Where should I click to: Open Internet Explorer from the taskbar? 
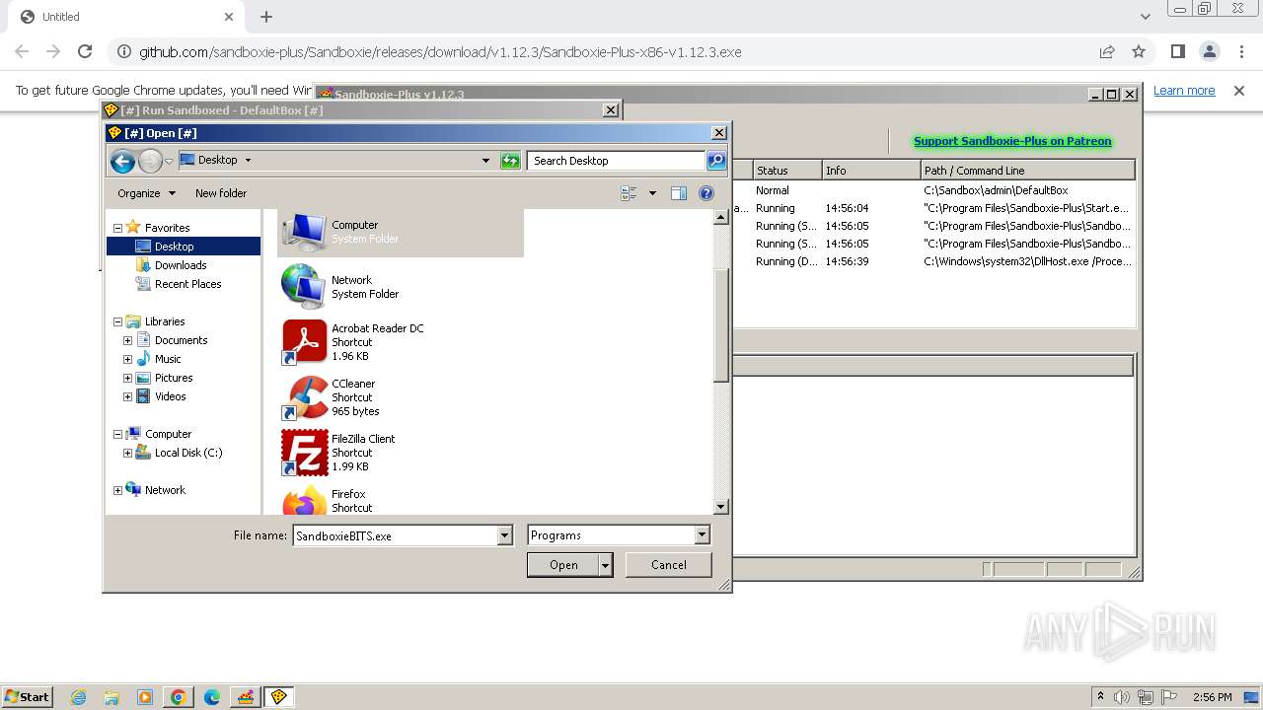[78, 697]
